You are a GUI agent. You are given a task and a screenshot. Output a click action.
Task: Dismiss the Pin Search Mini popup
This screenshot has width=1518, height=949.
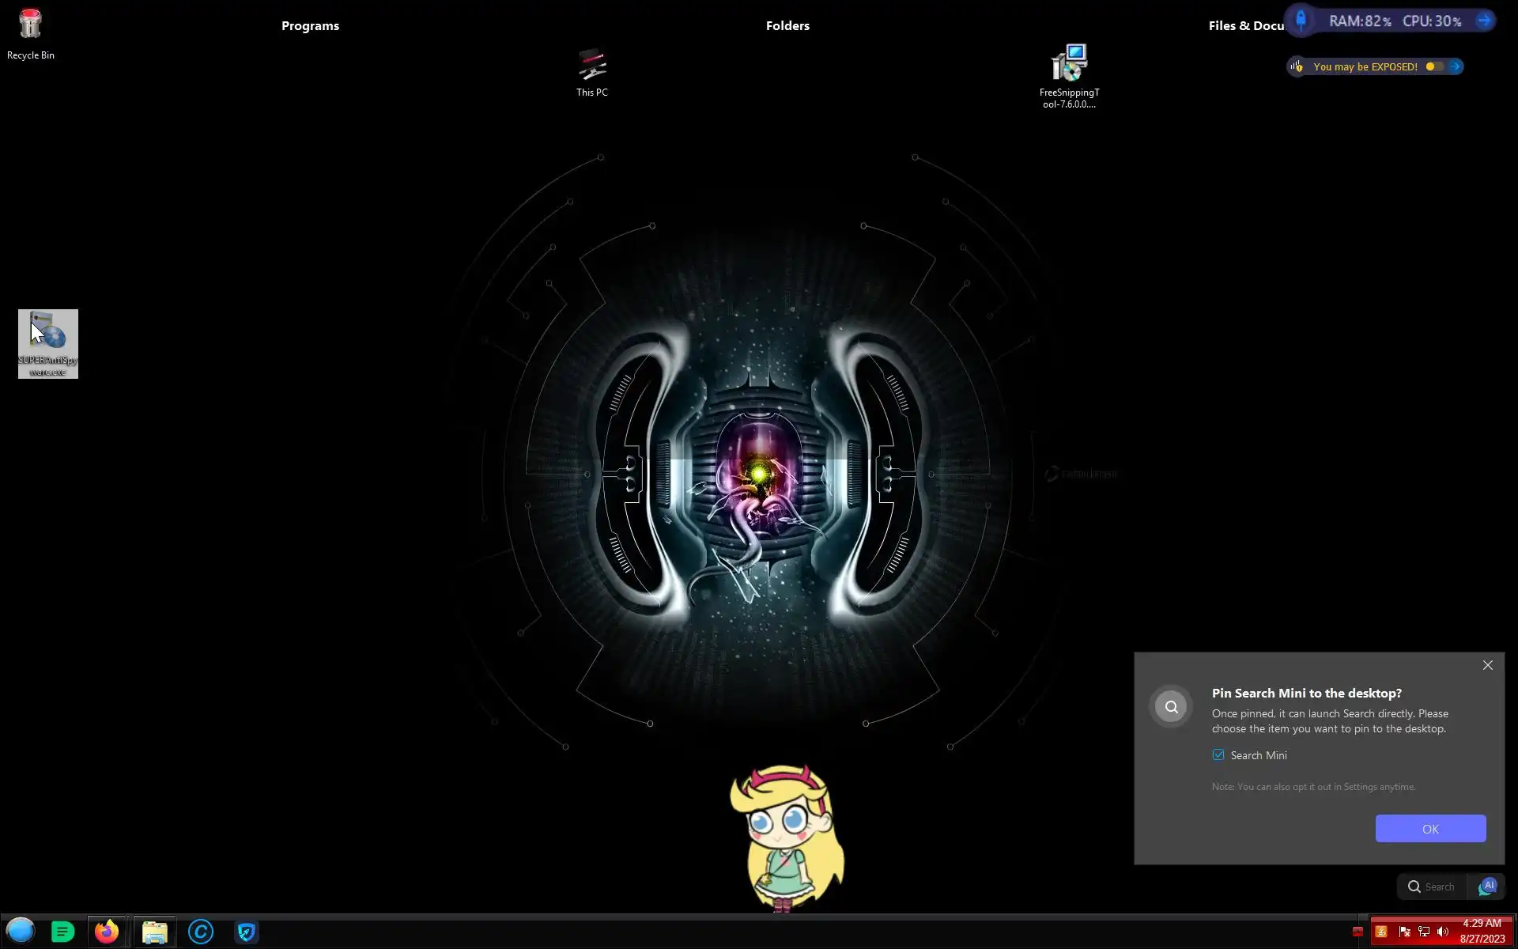(1487, 665)
